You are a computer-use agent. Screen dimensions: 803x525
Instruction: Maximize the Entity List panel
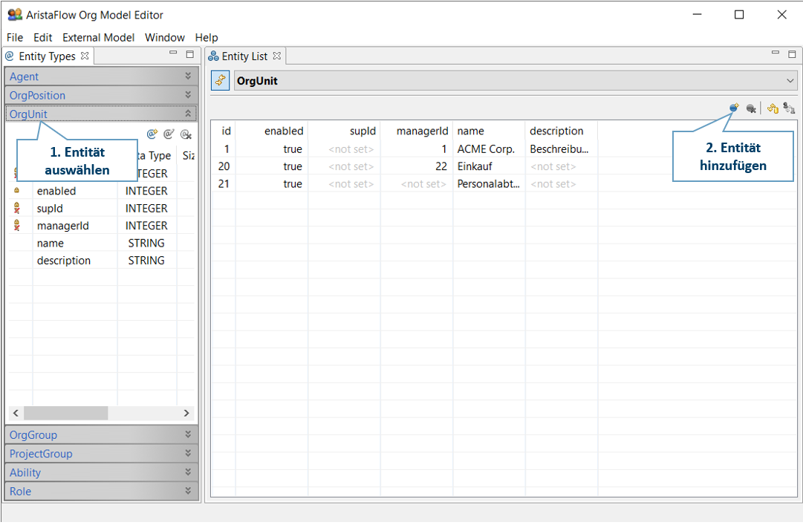click(793, 53)
